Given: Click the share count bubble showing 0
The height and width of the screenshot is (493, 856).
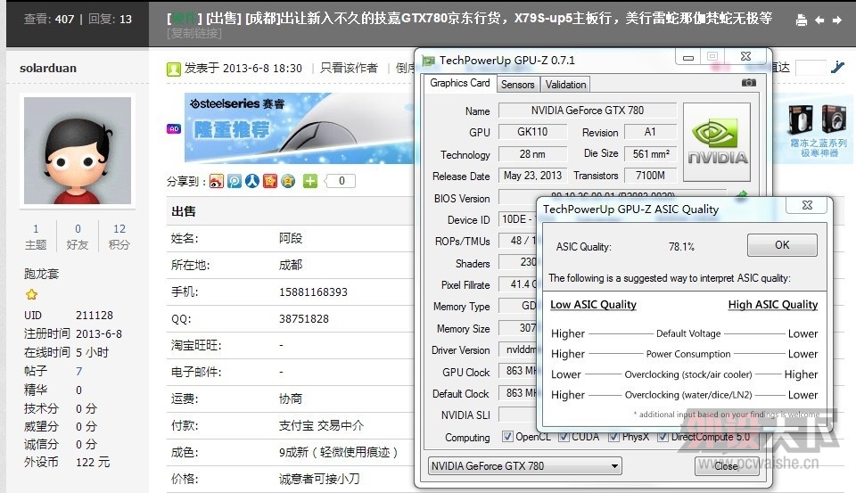Looking at the screenshot, I should [x=341, y=181].
